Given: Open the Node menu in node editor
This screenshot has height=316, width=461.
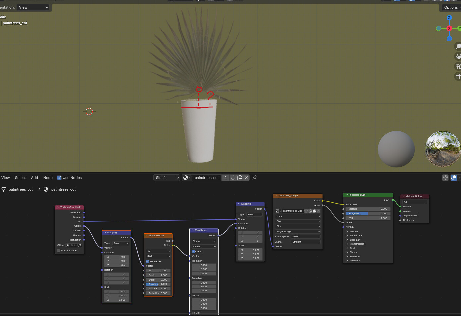Looking at the screenshot, I should coord(48,178).
